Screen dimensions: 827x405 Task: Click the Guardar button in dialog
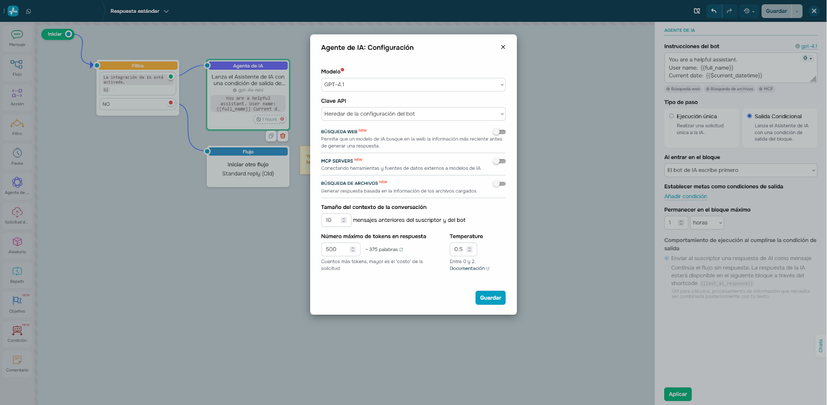491,298
